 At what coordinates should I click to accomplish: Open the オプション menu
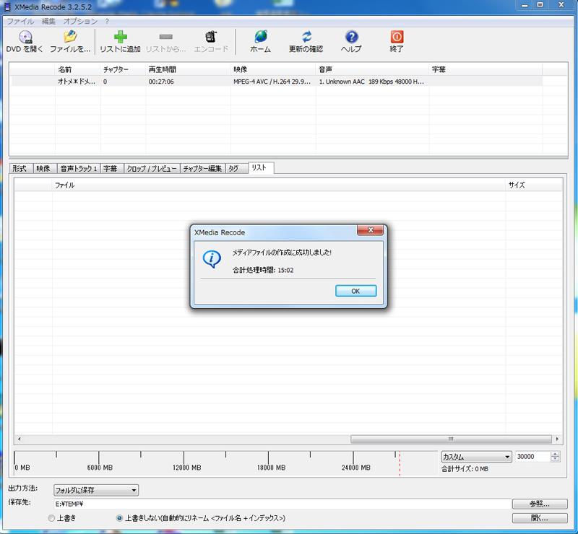coord(80,22)
